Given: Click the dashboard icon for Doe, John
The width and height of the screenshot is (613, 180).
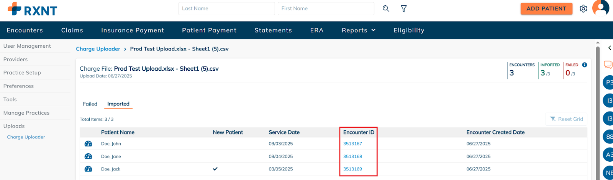Looking at the screenshot, I should click(x=88, y=144).
